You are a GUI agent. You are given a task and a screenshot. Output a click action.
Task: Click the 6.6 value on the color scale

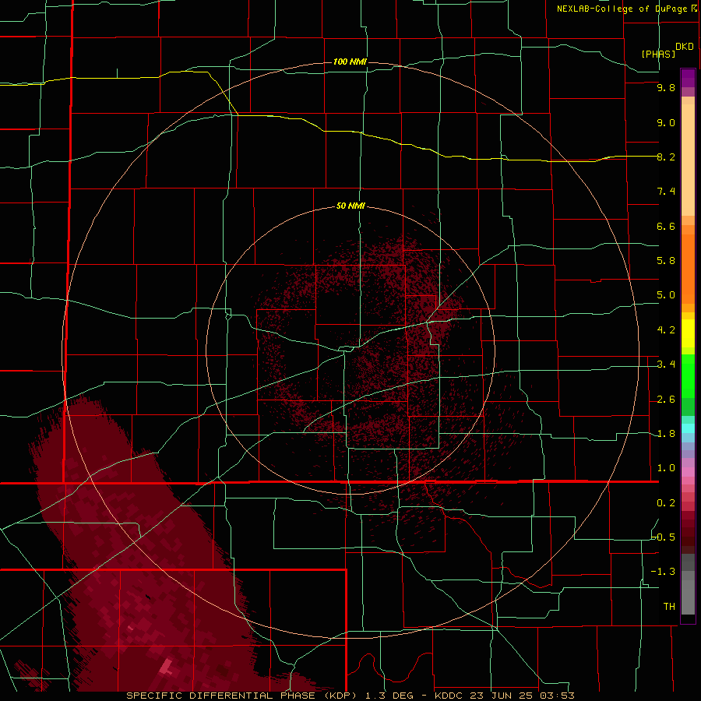tap(666, 226)
